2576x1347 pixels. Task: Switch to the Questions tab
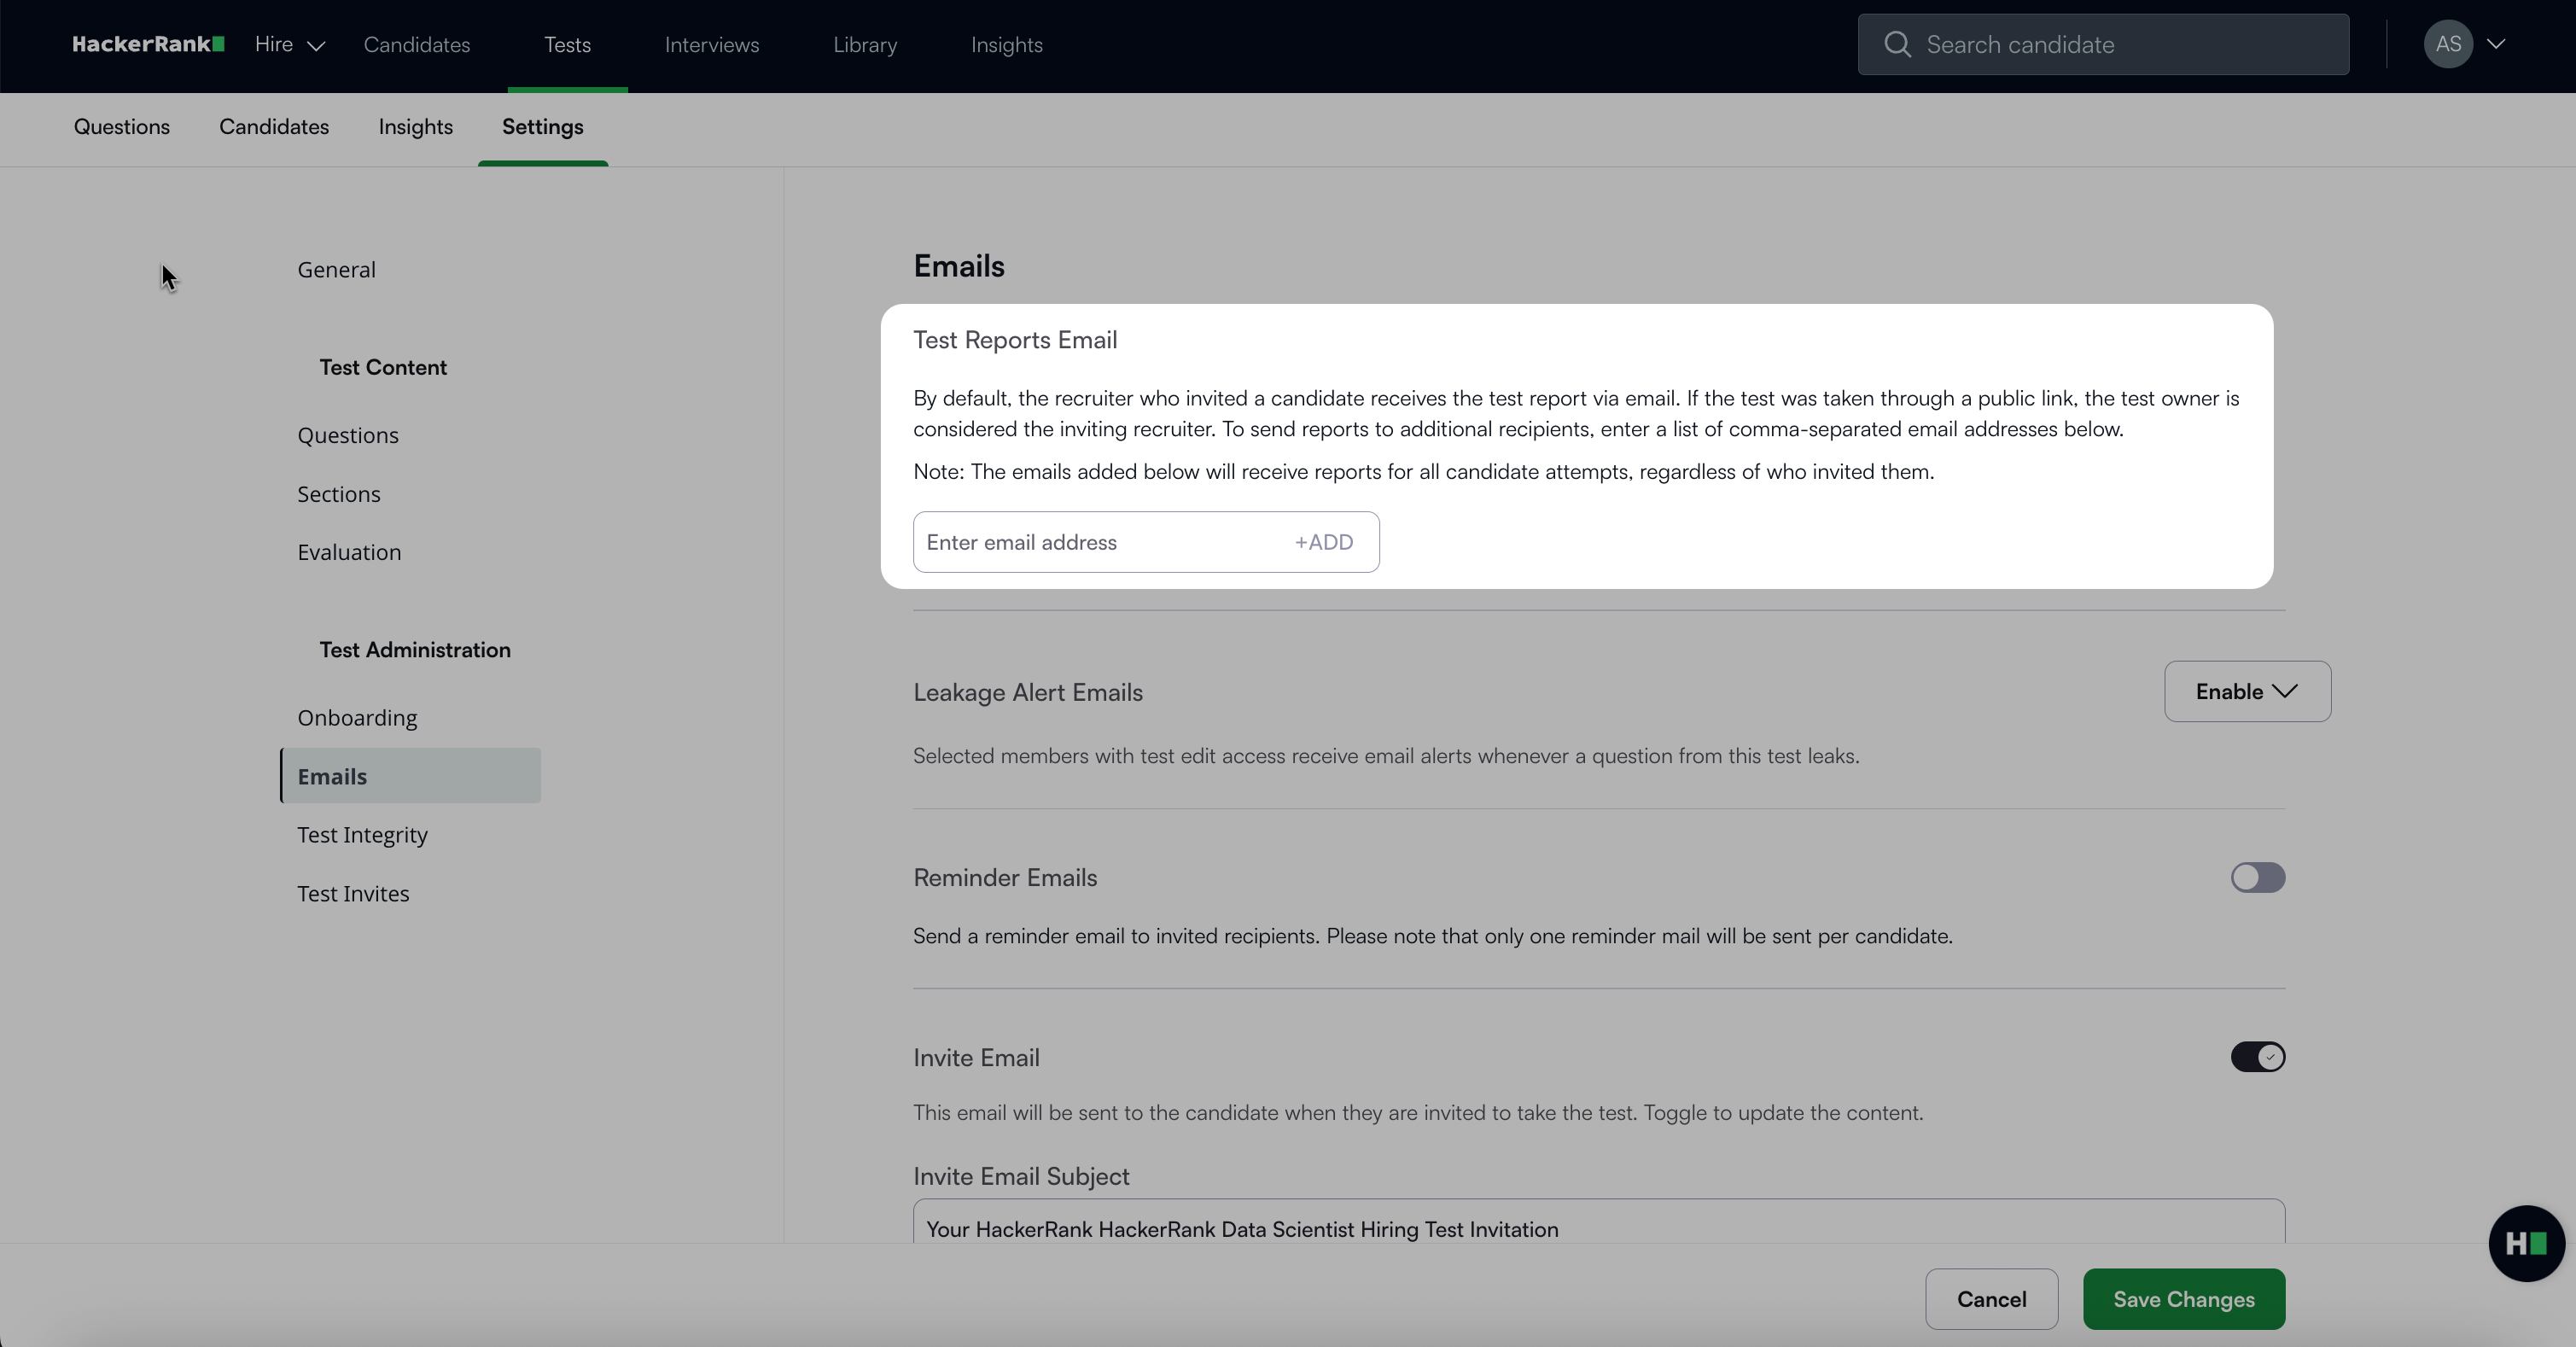click(121, 127)
